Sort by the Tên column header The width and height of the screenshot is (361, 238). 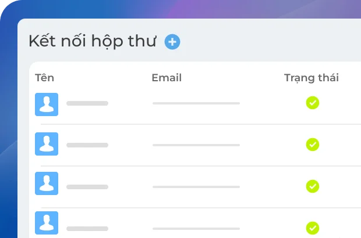click(44, 78)
